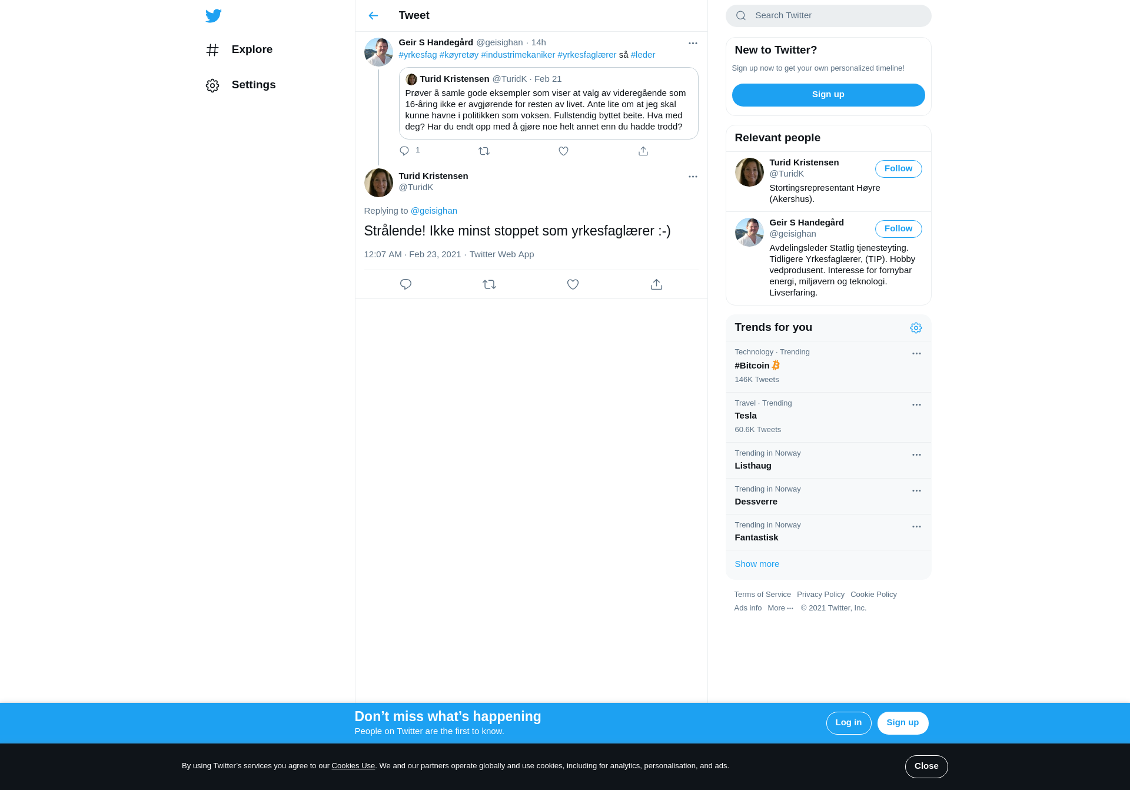This screenshot has width=1130, height=790.
Task: Expand the More footer menu
Action: [780, 608]
